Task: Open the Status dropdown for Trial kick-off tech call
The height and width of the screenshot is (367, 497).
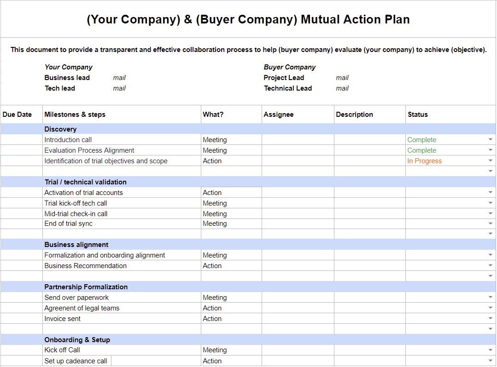Action: point(490,202)
